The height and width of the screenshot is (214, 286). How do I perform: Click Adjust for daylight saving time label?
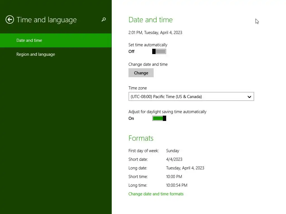click(x=168, y=111)
